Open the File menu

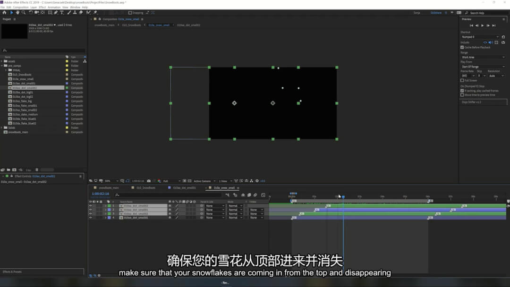[x=3, y=7]
